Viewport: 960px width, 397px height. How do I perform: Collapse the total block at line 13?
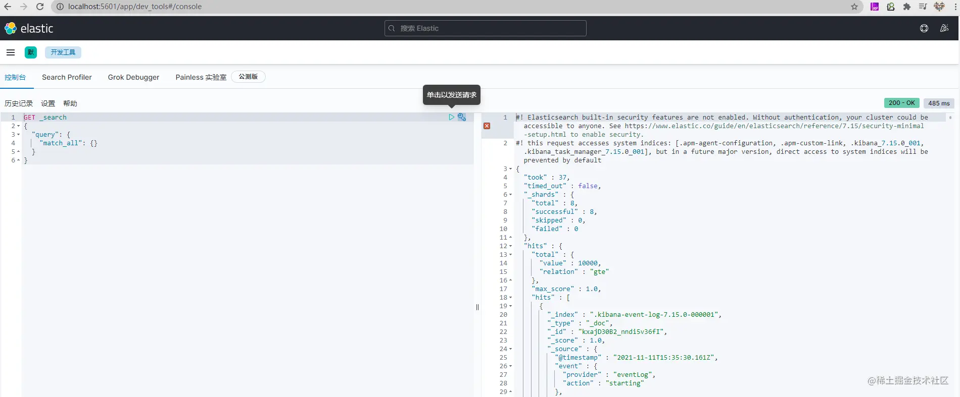tap(510, 255)
